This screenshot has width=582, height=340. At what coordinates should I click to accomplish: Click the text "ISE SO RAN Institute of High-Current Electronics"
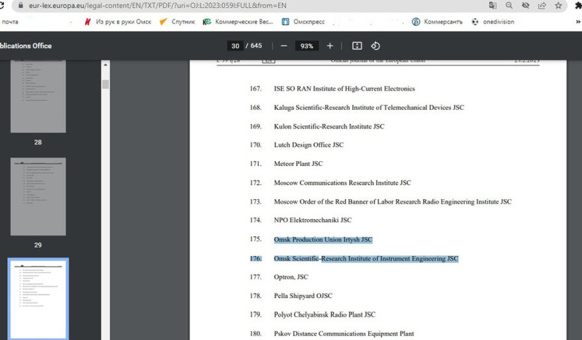345,88
